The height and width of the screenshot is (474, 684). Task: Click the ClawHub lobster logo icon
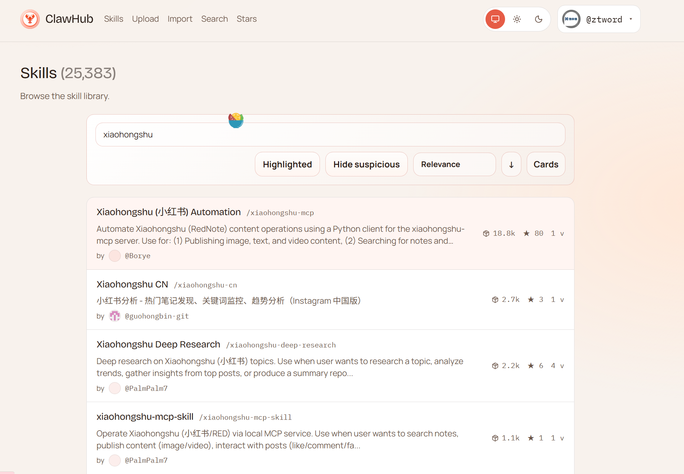30,19
